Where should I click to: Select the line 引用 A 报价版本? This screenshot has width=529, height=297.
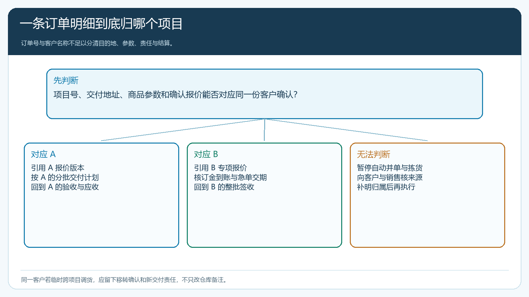[58, 168]
